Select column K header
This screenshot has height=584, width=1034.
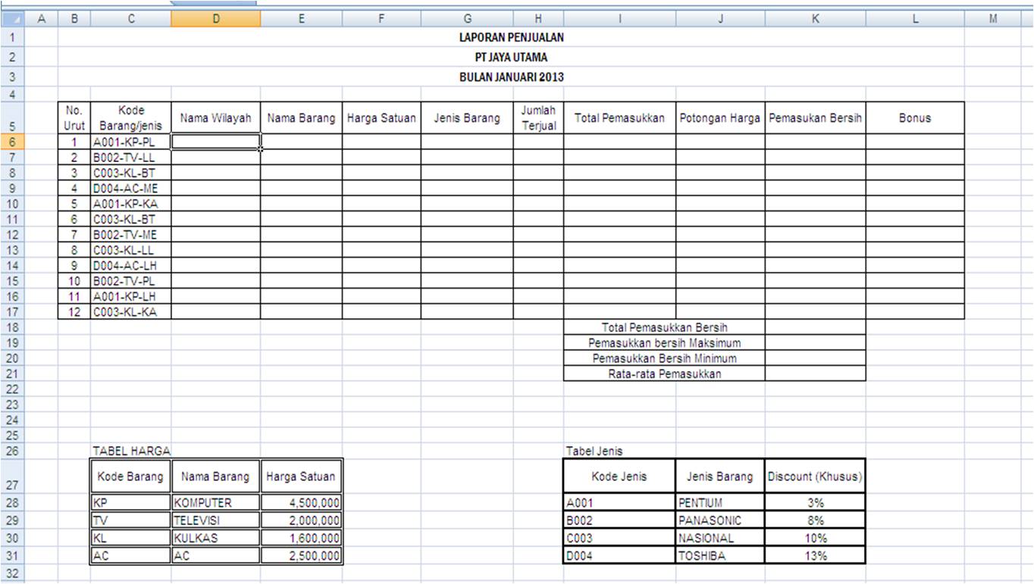click(815, 17)
